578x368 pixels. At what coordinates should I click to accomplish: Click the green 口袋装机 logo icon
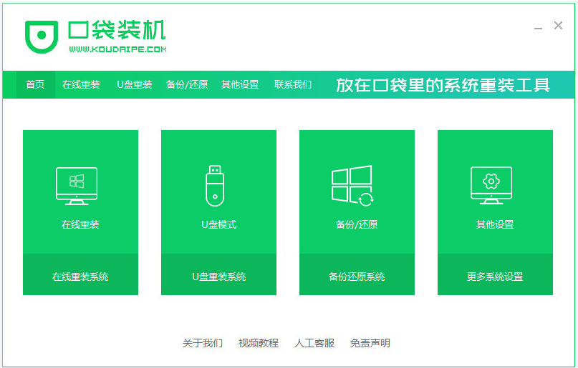click(42, 36)
